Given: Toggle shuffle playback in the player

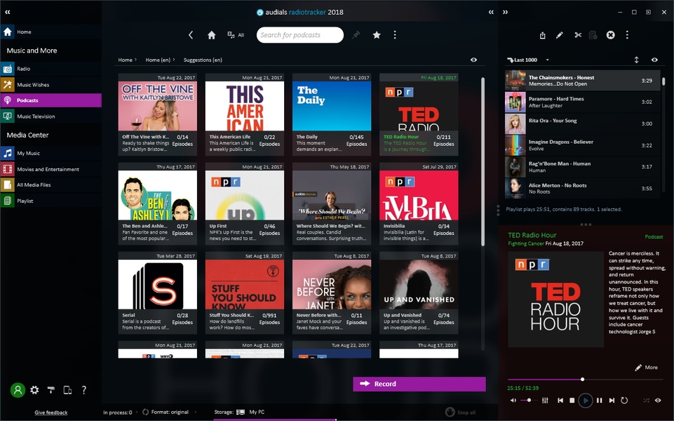Looking at the screenshot, I should (646, 400).
